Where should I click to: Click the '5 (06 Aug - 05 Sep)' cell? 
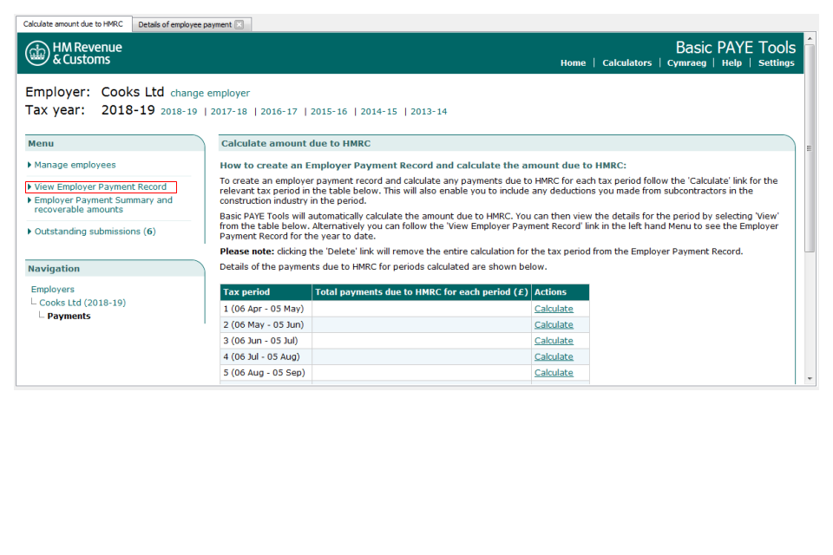(x=266, y=372)
